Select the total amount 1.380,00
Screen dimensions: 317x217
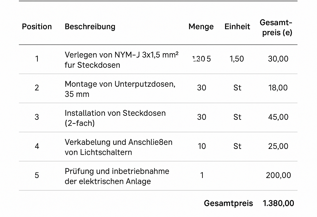pyautogui.click(x=278, y=203)
